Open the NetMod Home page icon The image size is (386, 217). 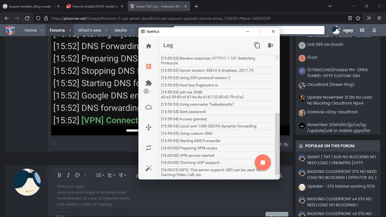[149, 46]
